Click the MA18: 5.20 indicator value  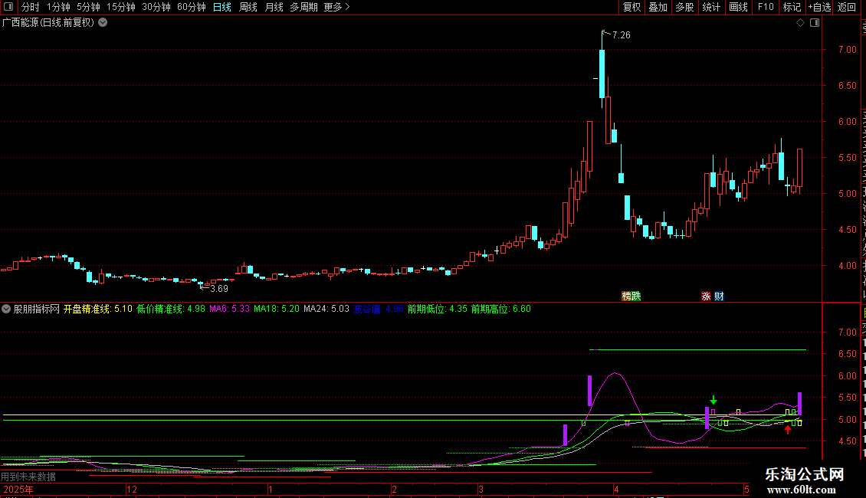click(277, 310)
